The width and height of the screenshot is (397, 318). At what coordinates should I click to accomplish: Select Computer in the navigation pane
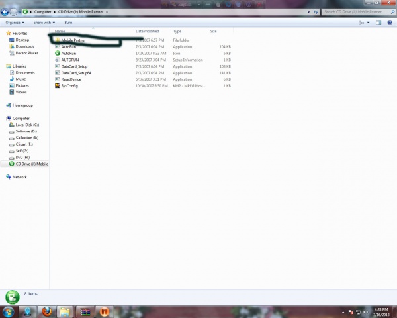pos(21,119)
